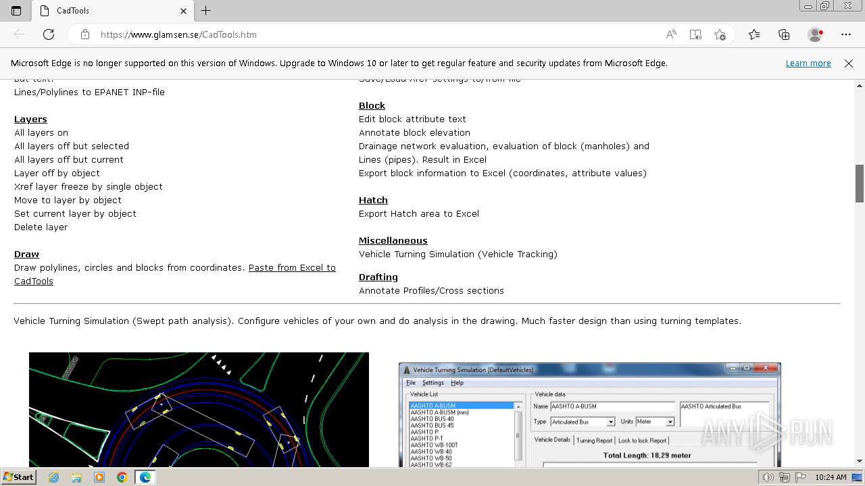The width and height of the screenshot is (865, 486).
Task: Select 'Set current layer by object' text
Action: tap(75, 213)
